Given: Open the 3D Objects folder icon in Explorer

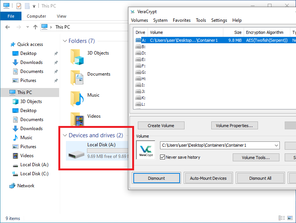Looking at the screenshot, I should [77, 57].
